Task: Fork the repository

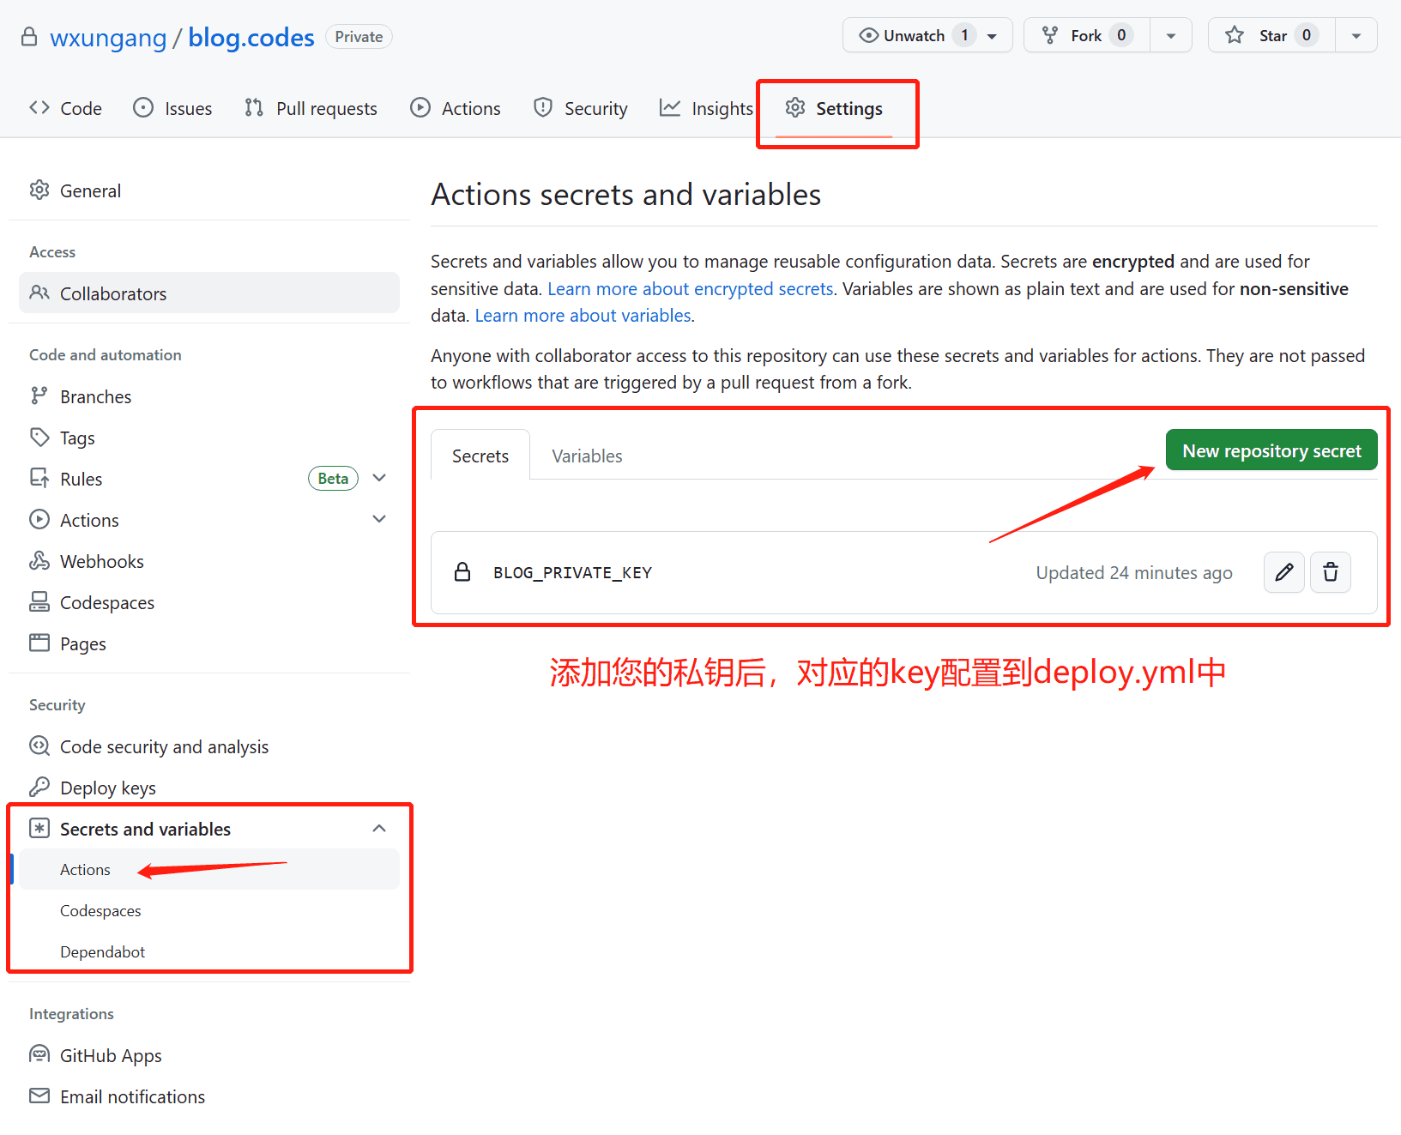Action: point(1086,35)
